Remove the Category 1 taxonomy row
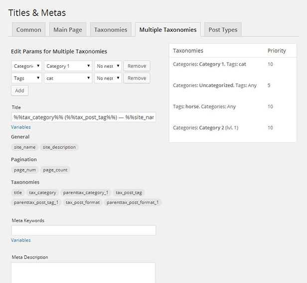This screenshot has width=307, height=283. 137,66
